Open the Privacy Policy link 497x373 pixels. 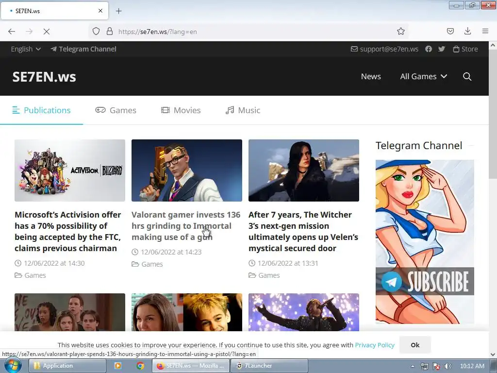(375, 345)
